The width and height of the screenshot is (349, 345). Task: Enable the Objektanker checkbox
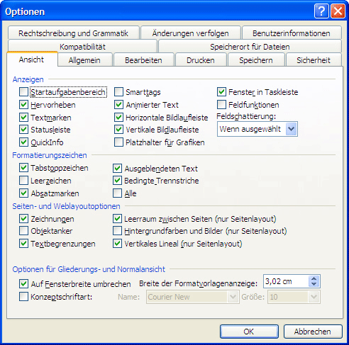pos(23,231)
